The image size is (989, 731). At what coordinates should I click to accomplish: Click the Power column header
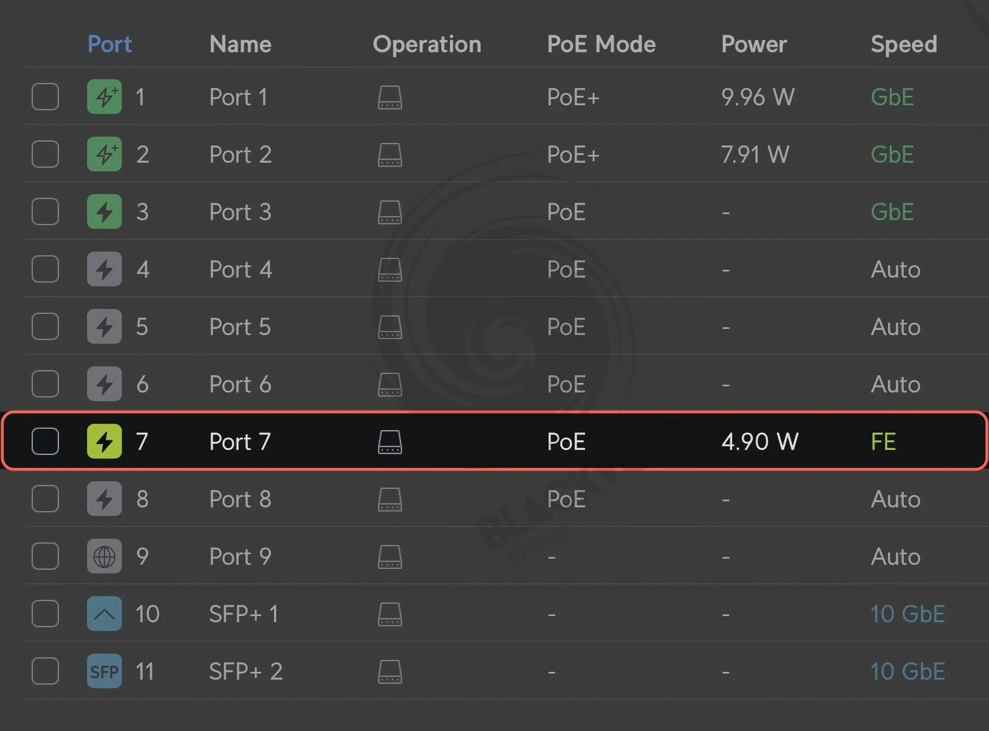[754, 44]
